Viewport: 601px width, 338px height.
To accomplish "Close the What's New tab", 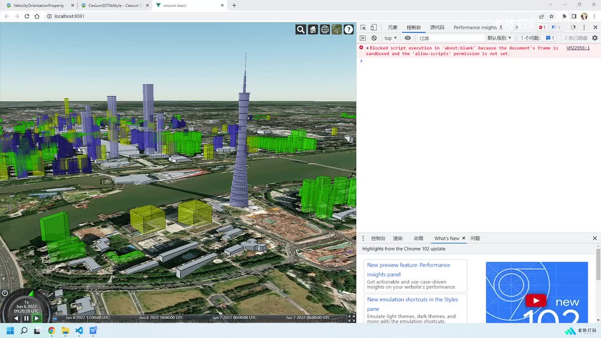I will (464, 238).
